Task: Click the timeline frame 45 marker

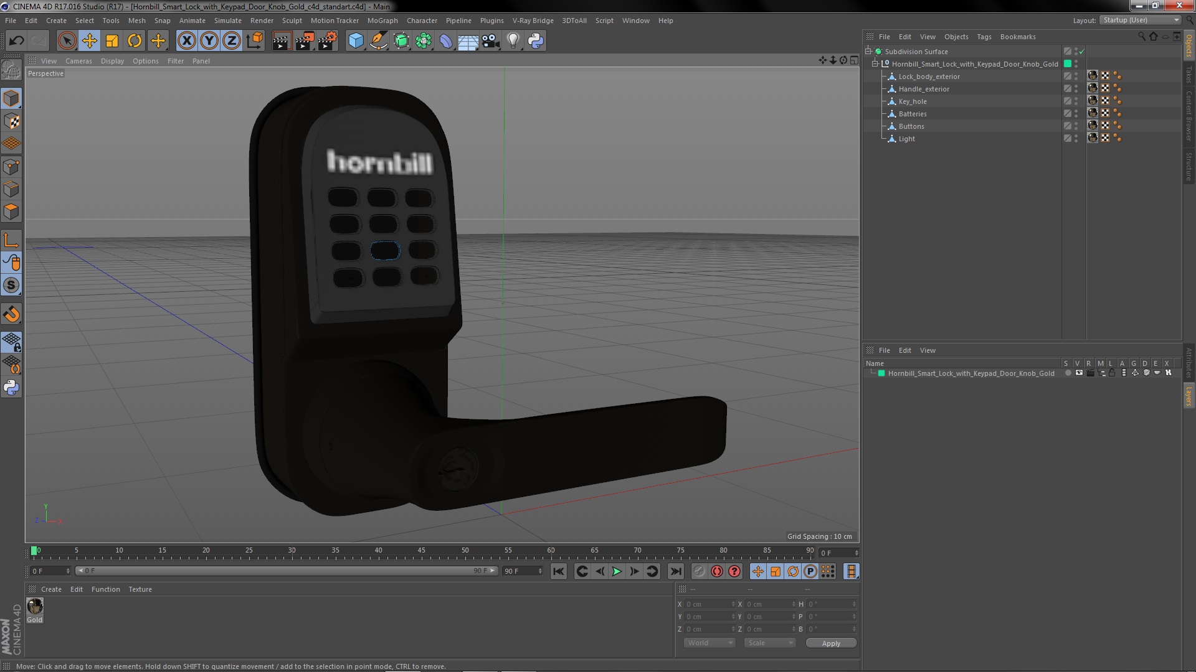Action: pos(422,551)
